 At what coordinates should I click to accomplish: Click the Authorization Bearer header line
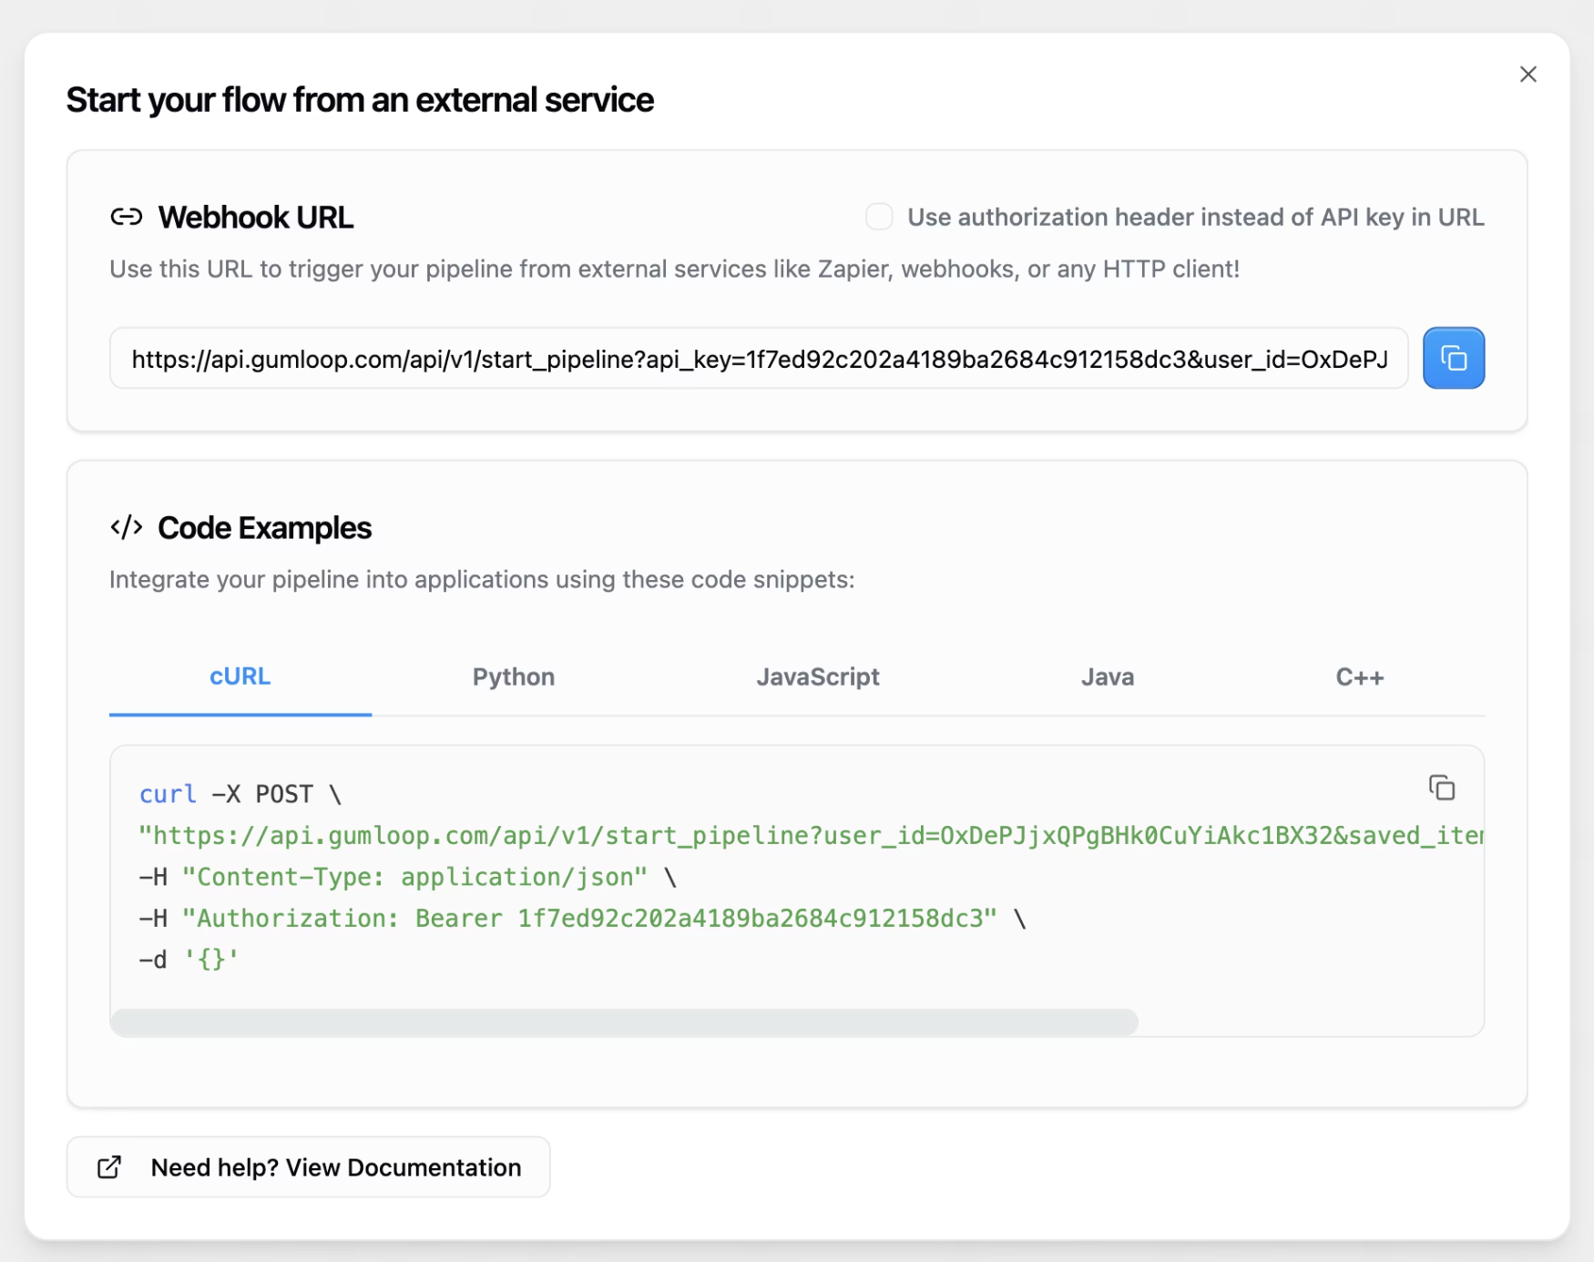coord(582,918)
